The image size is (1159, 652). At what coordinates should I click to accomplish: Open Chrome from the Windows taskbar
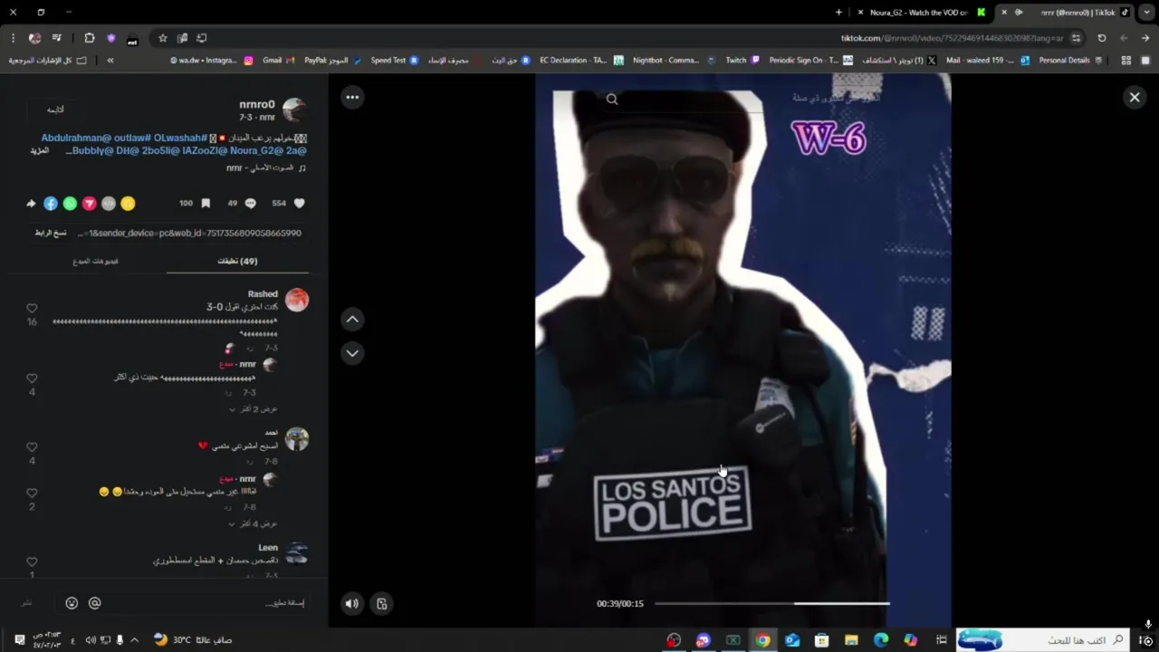(x=762, y=640)
